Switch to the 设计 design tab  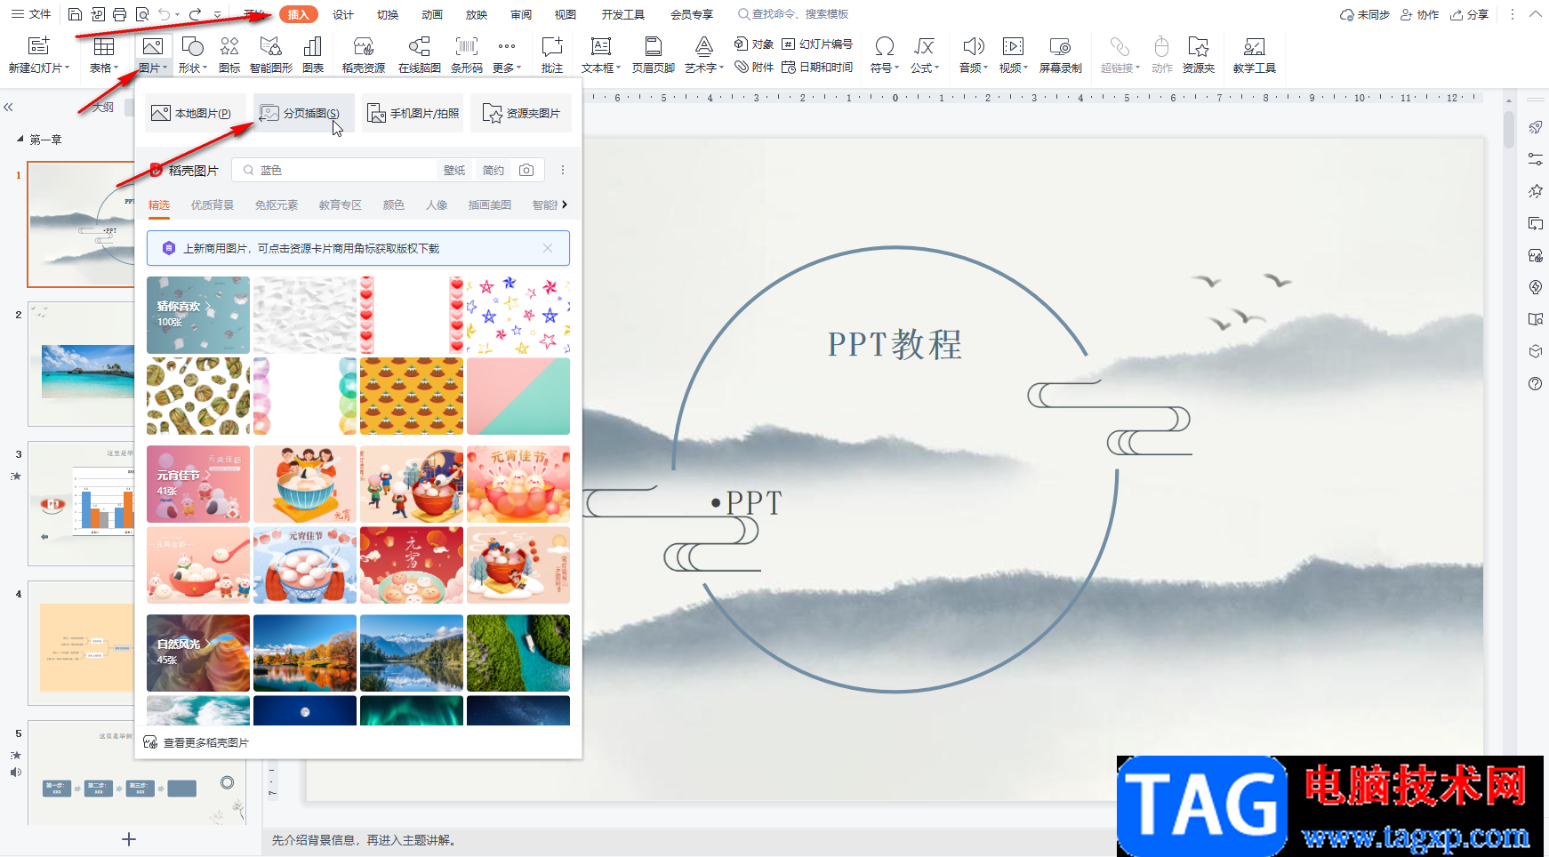pyautogui.click(x=343, y=14)
